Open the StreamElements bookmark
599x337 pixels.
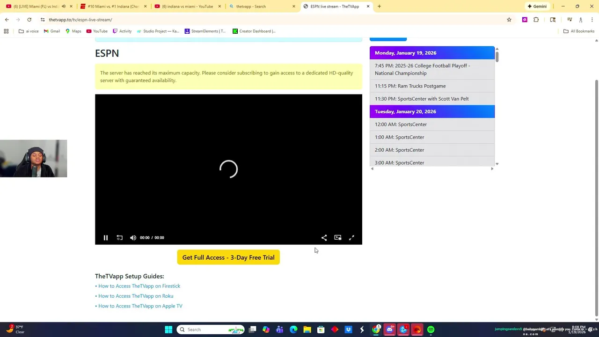click(205, 31)
